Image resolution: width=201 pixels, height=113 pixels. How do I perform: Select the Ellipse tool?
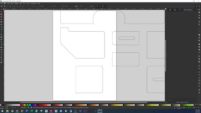click(1, 17)
